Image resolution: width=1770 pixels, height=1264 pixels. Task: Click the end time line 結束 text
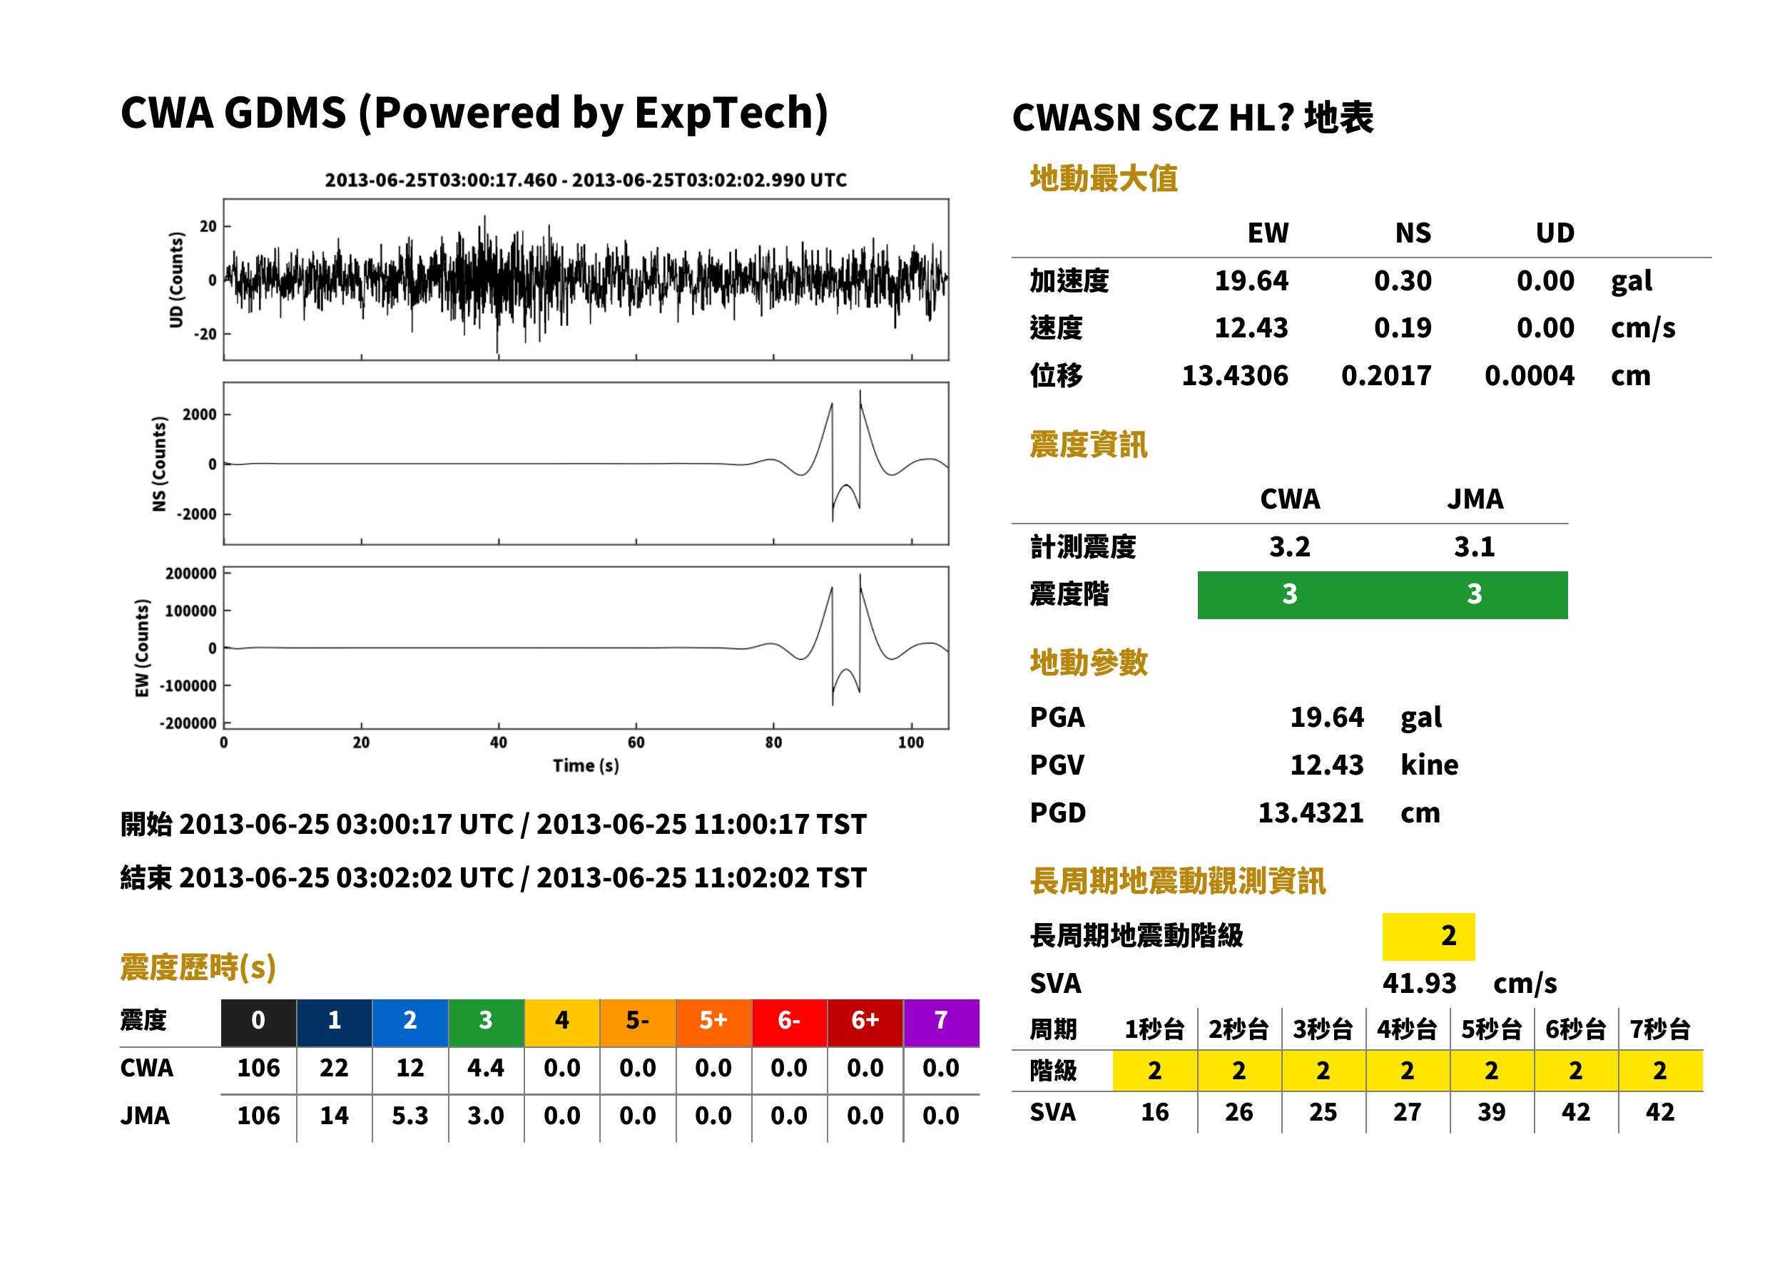494,878
